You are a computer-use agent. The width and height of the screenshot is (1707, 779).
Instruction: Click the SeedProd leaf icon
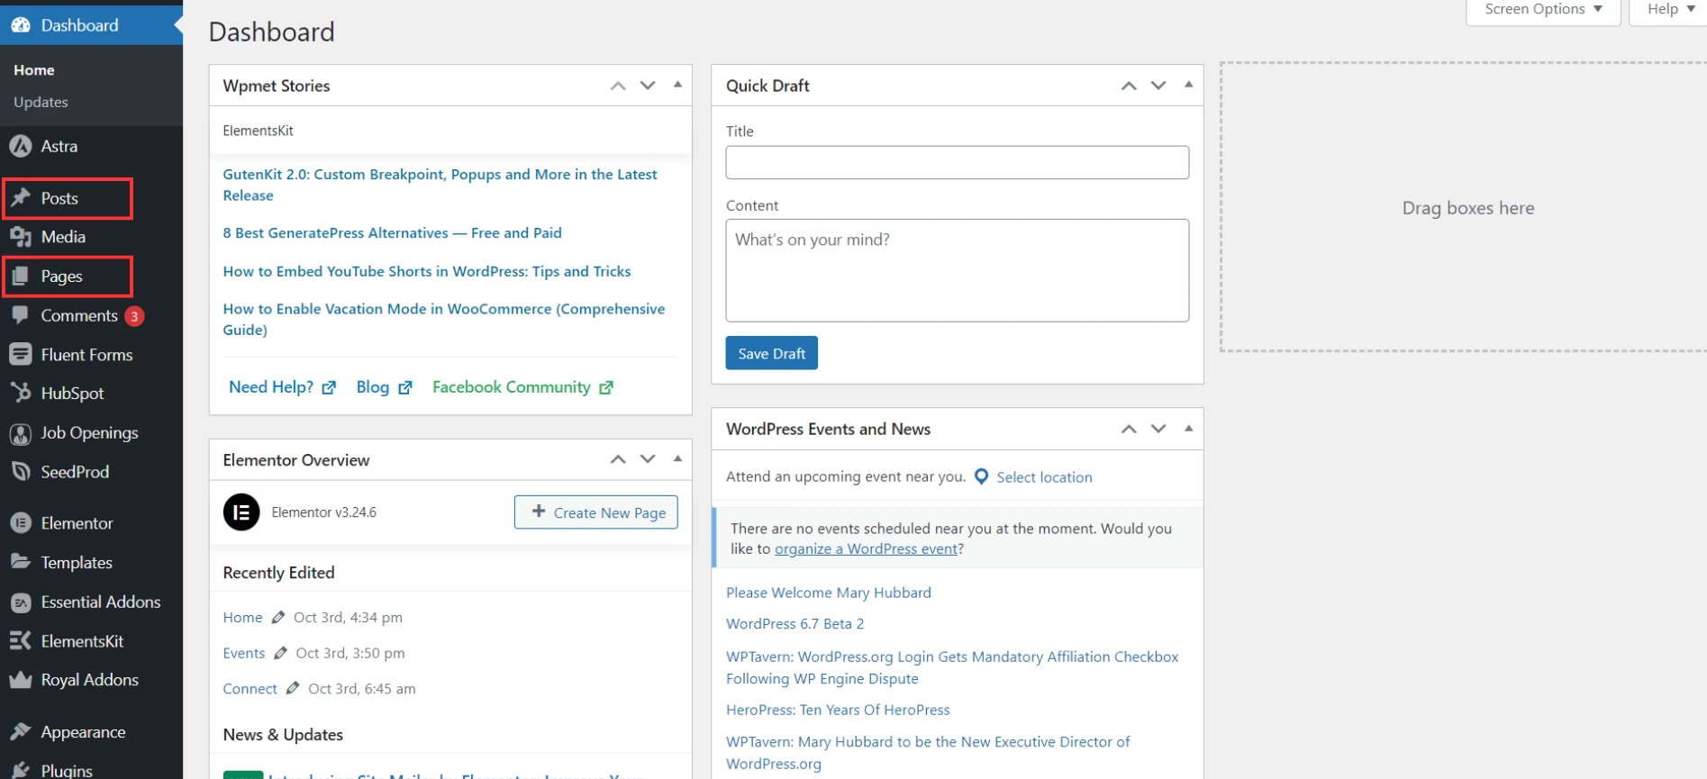pos(21,472)
